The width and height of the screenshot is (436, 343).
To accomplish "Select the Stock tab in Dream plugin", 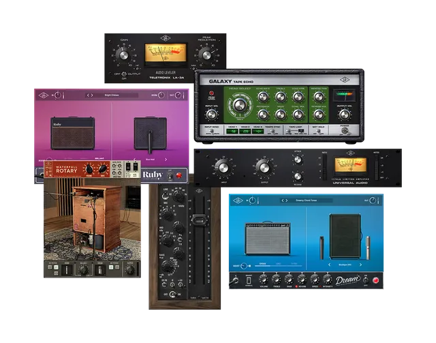I will tap(263, 264).
